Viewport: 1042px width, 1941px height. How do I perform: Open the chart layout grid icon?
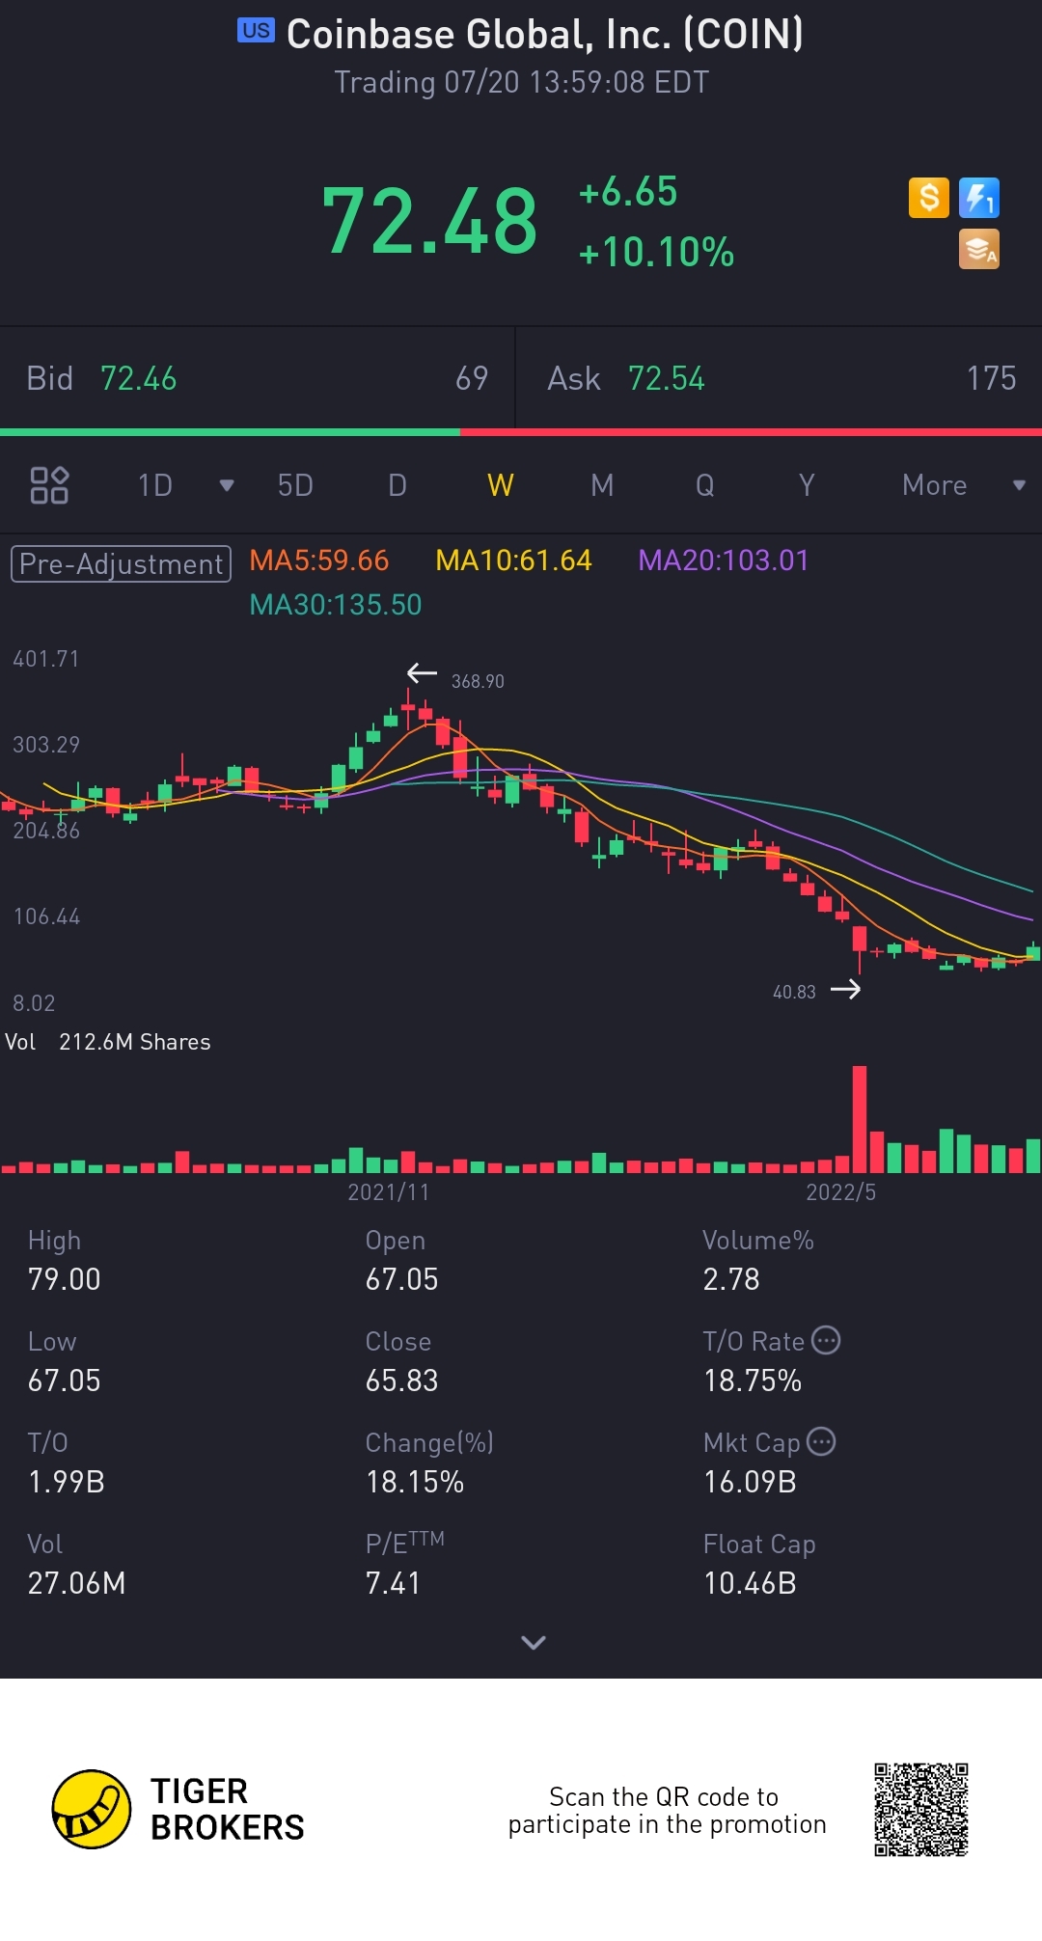point(49,485)
